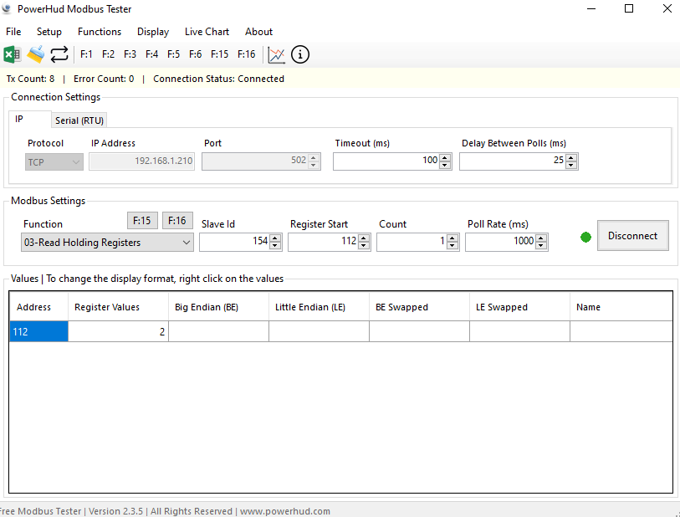Click the eraser clear icon in toolbar
Screen dimensions: 680x517
[35, 54]
